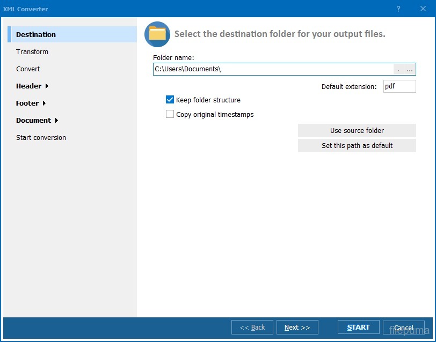Go to the Transform page
This screenshot has height=342, width=436.
point(32,51)
